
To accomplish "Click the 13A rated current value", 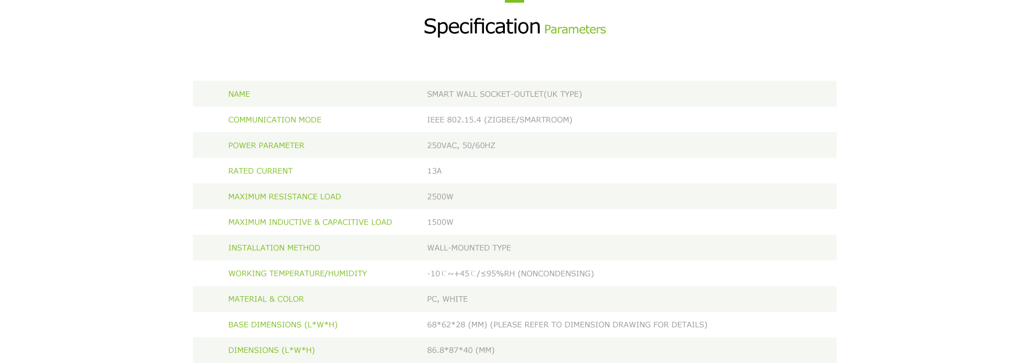I will (x=435, y=171).
